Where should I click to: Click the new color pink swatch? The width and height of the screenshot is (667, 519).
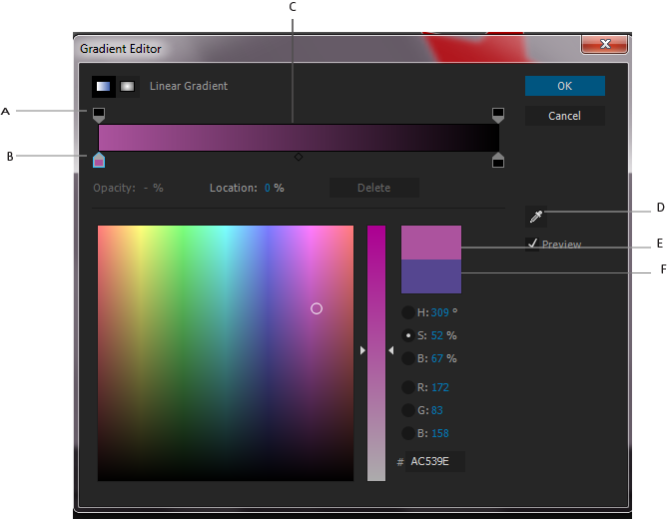tap(431, 243)
